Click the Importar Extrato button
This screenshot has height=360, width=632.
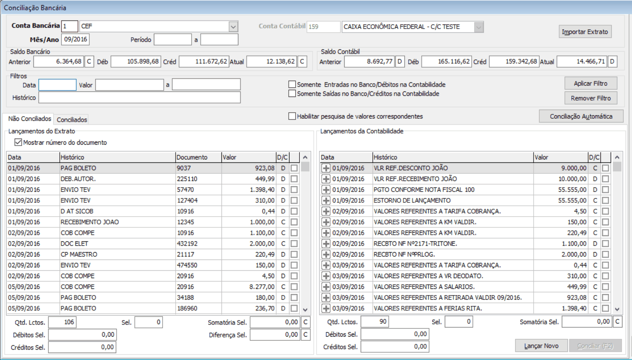point(585,32)
